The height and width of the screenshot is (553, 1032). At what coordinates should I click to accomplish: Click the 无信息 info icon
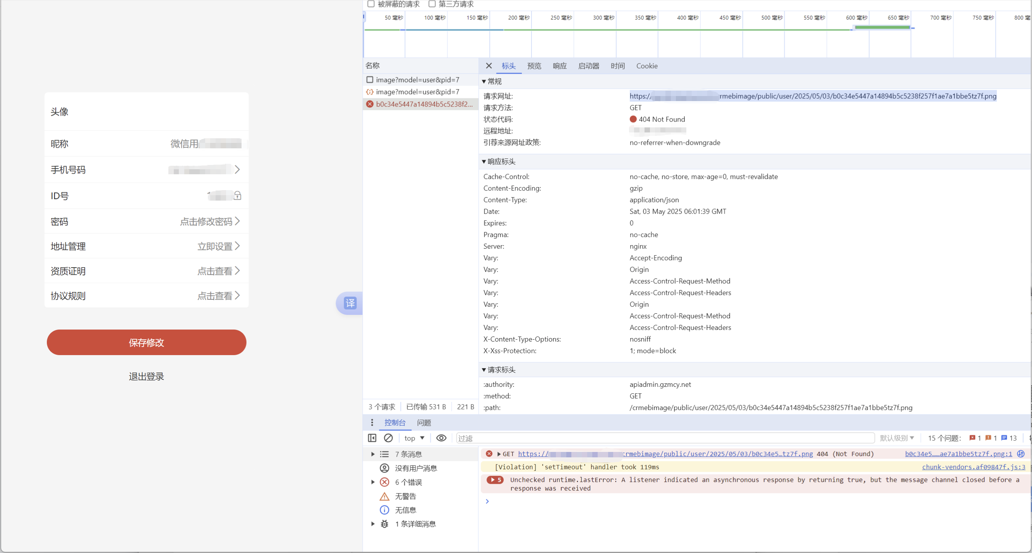coord(384,510)
